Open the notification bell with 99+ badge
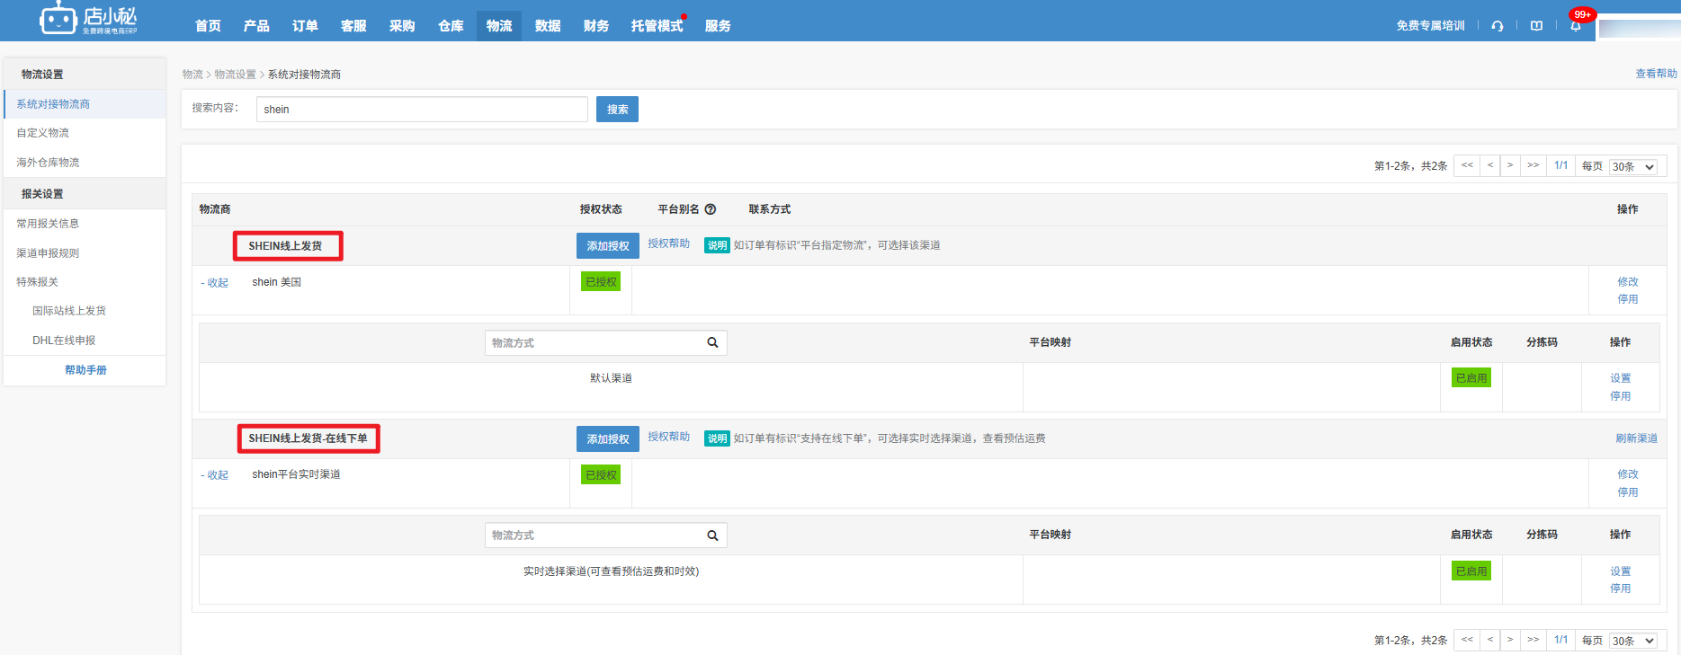This screenshot has height=655, width=1681. coord(1576,26)
